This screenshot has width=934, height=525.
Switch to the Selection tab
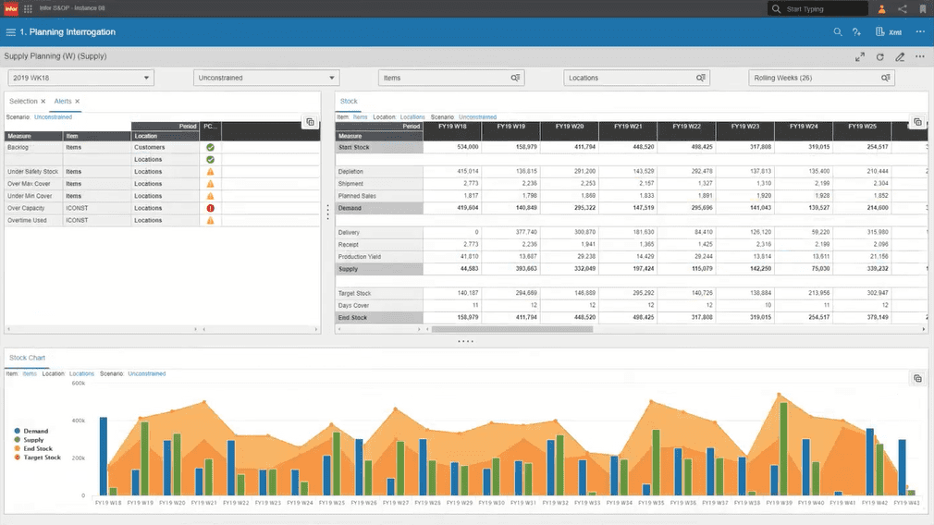click(x=23, y=101)
